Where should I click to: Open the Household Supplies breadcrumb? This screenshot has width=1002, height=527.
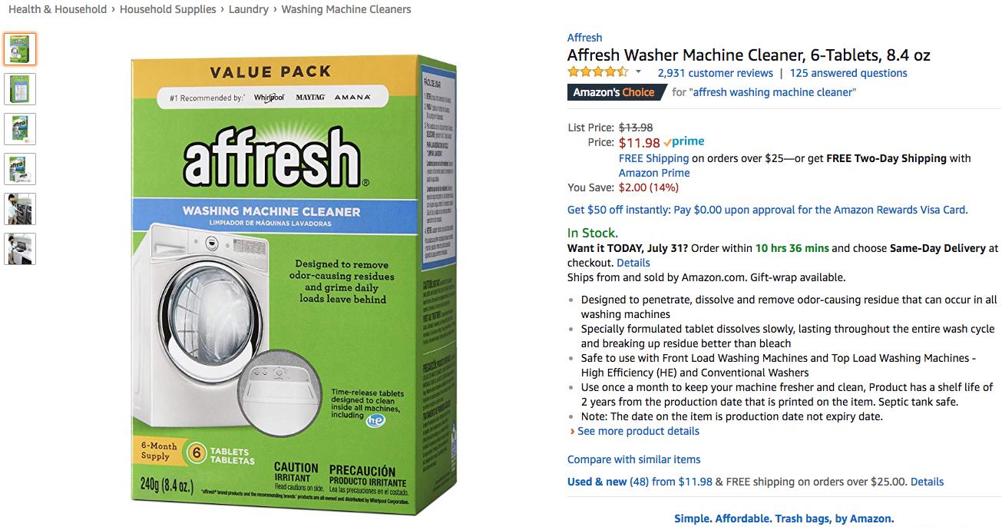click(168, 9)
